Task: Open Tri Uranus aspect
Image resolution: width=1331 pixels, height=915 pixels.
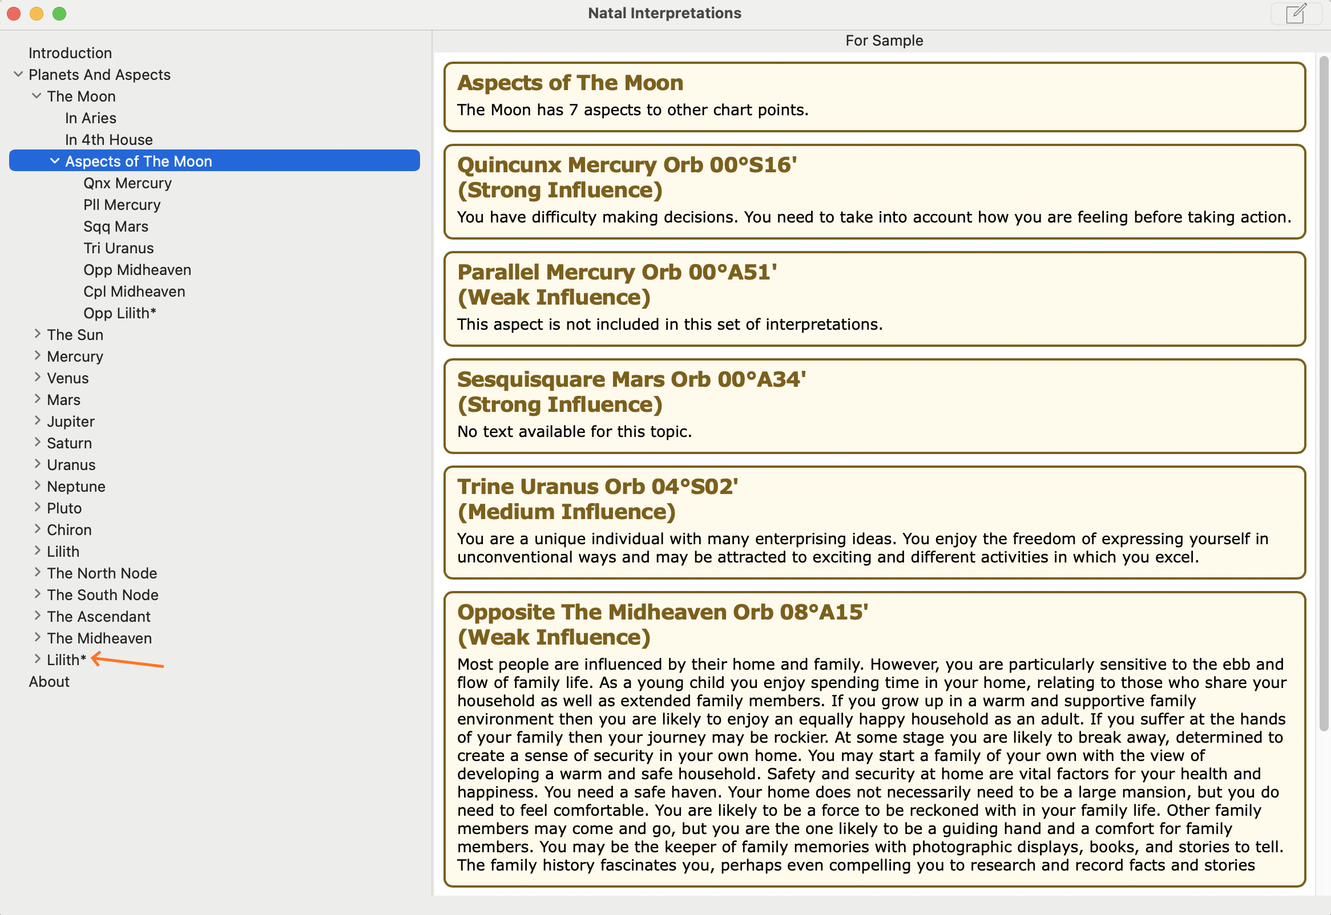Action: [119, 248]
